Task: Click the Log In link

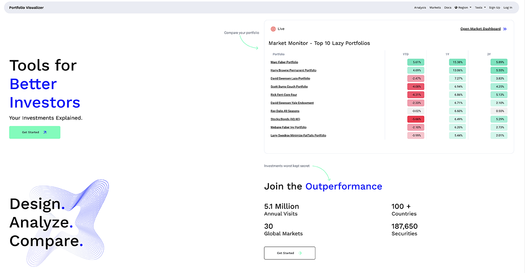Action: pos(507,7)
